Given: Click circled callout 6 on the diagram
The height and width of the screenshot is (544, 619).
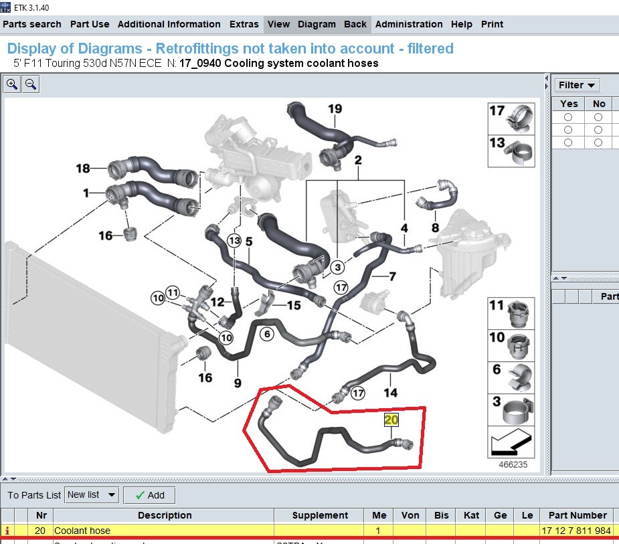Looking at the screenshot, I should (x=267, y=335).
